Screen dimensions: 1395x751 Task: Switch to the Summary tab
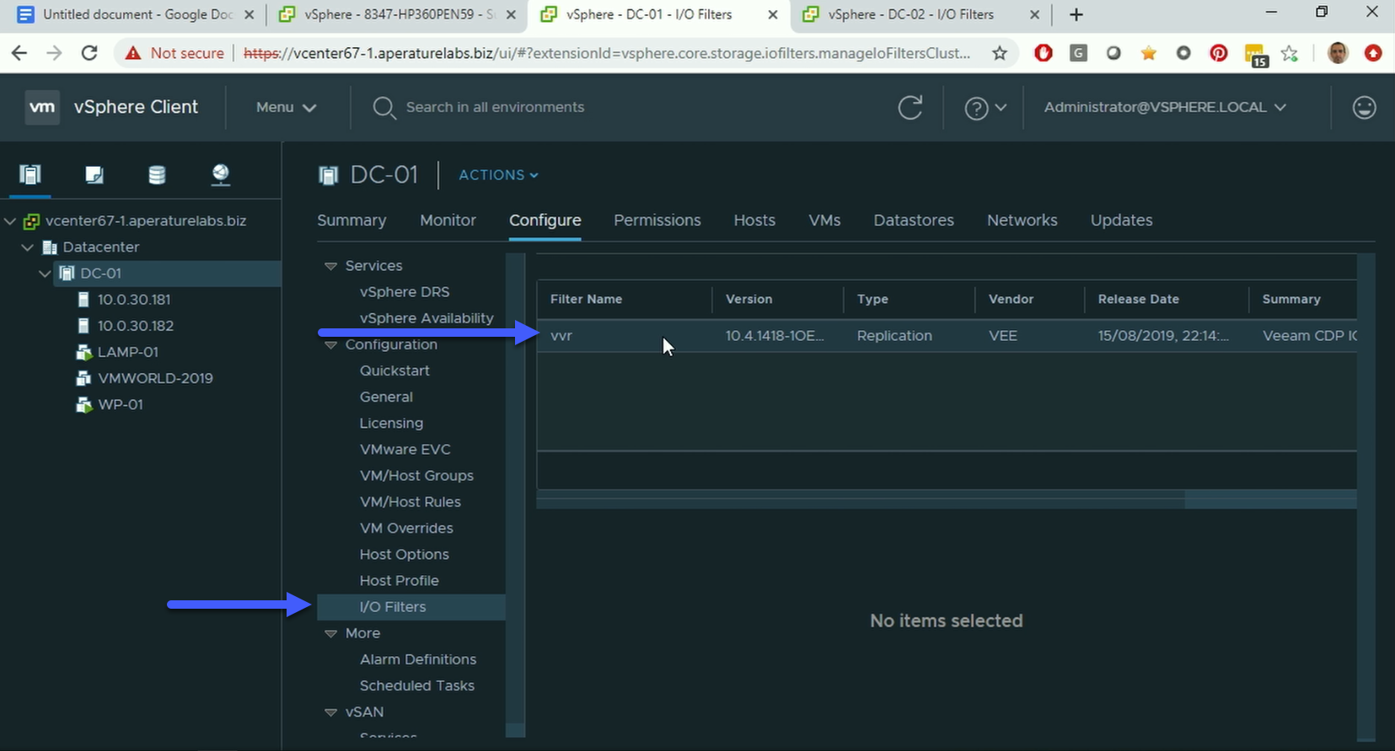(351, 220)
